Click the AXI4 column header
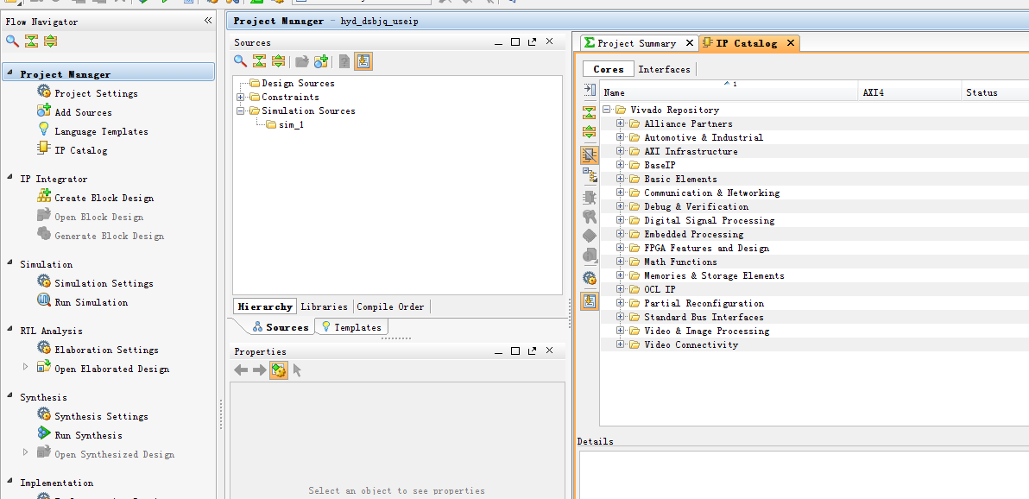 coord(906,92)
